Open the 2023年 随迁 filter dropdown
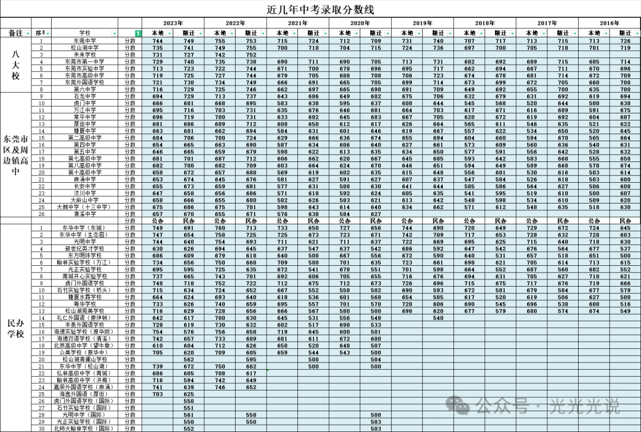 (x=201, y=33)
